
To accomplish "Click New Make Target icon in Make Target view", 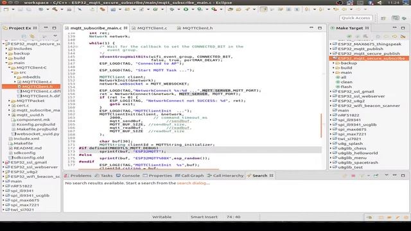I will tap(349, 36).
